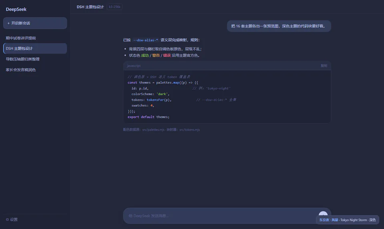Viewport: 384px width, 229px height.
Task: Click the user message about 16 套主题
Action: 279,26
